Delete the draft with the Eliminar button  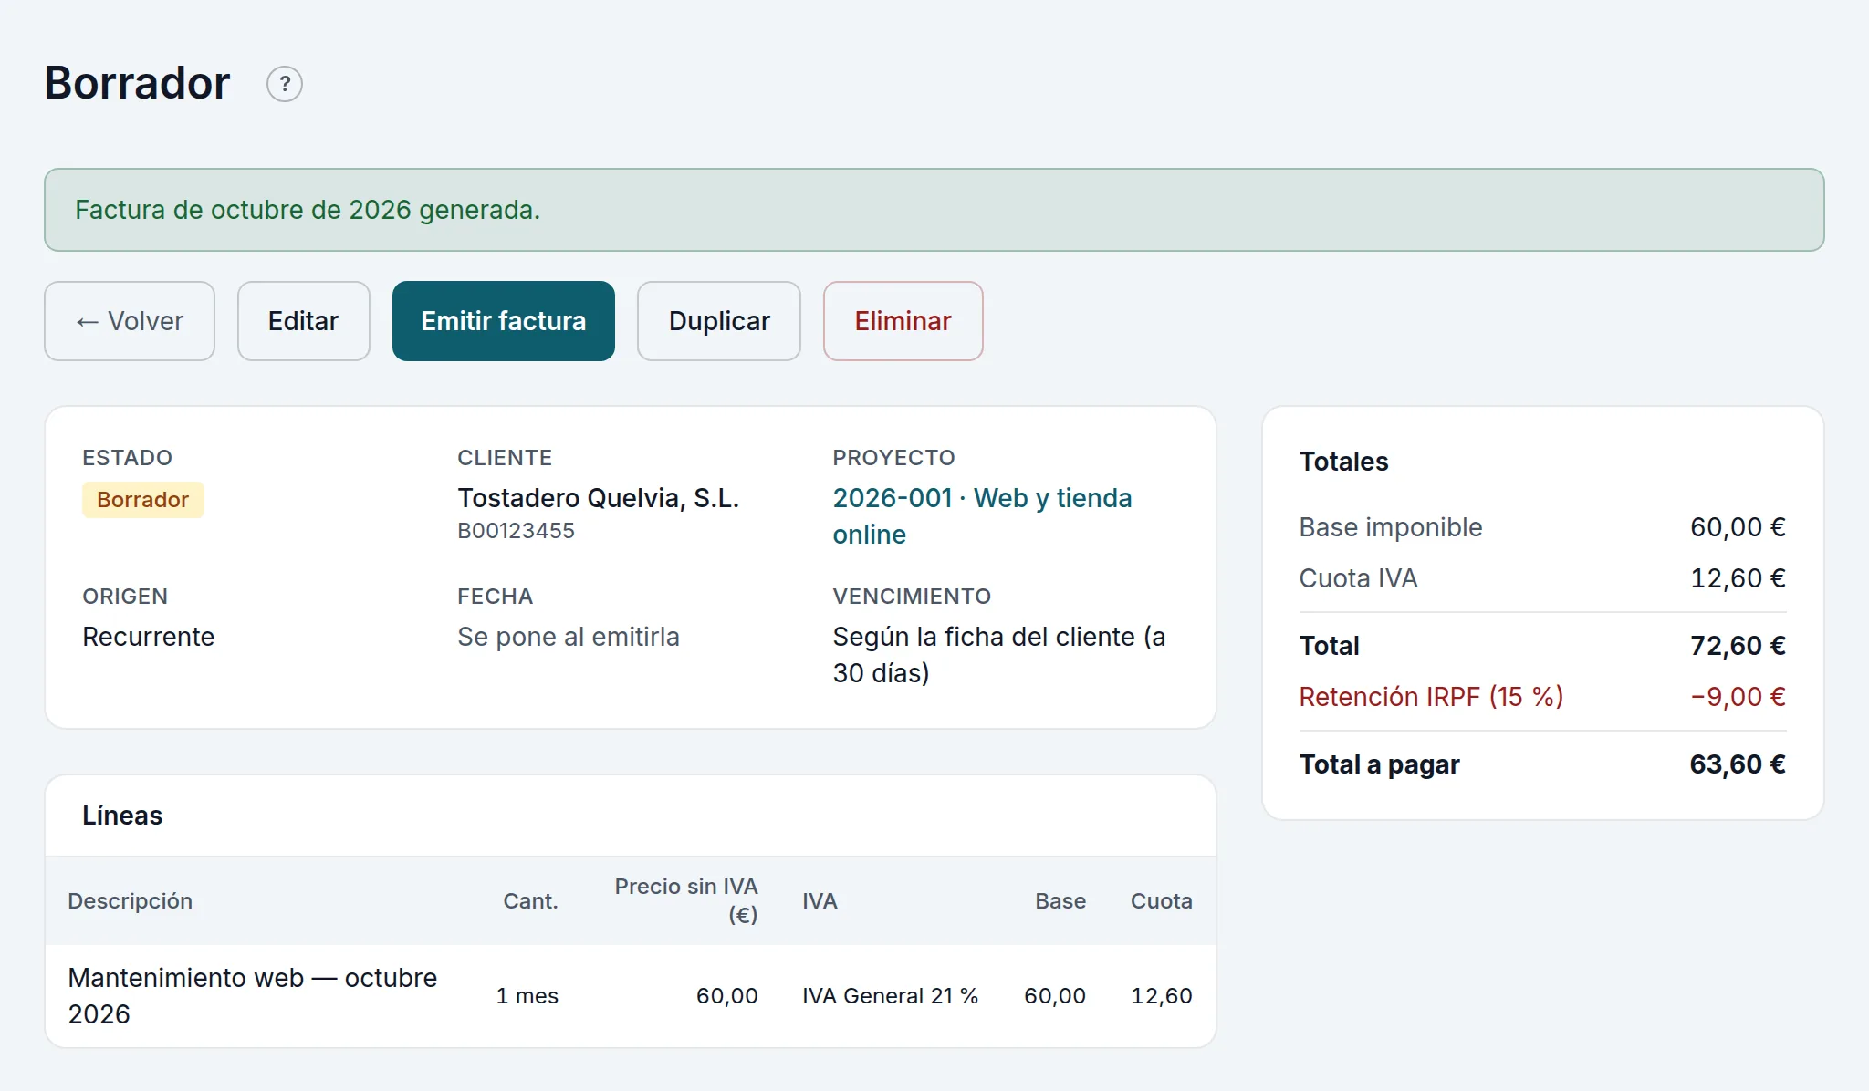pos(903,321)
